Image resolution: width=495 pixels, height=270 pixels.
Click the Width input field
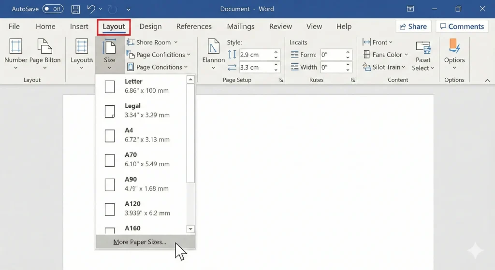point(332,67)
